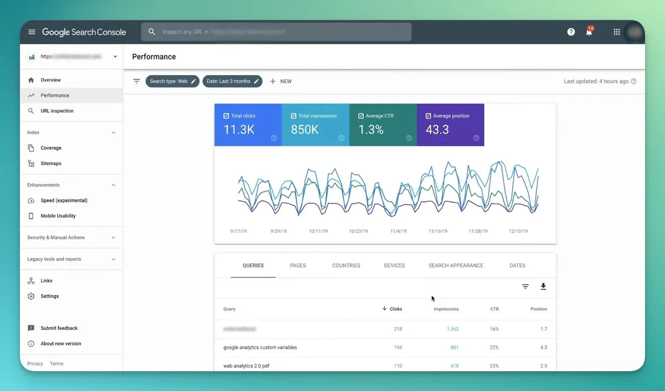Click the property bar chart icon
665x391 pixels.
point(32,57)
